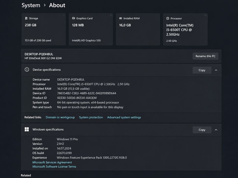238x178 pixels.
Task: Click the Related links label
Action: pyautogui.click(x=33, y=117)
